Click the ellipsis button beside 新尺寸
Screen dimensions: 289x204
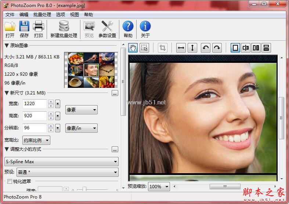pos(115,93)
